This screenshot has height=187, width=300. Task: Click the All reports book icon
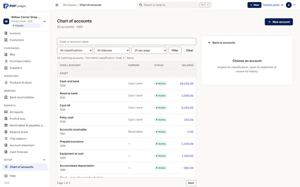click(6, 112)
